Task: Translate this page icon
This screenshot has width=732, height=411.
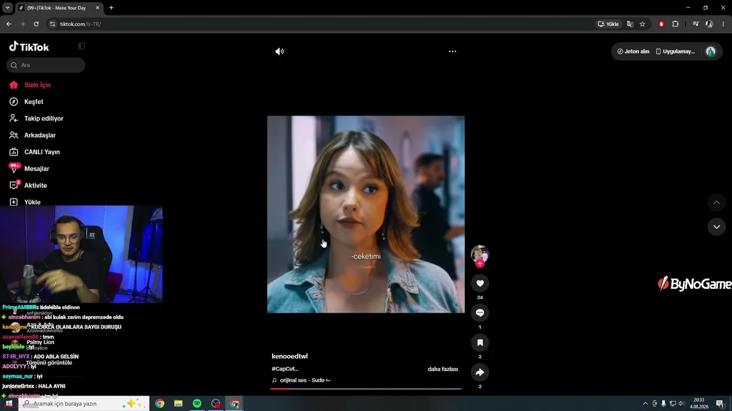Action: pyautogui.click(x=630, y=24)
